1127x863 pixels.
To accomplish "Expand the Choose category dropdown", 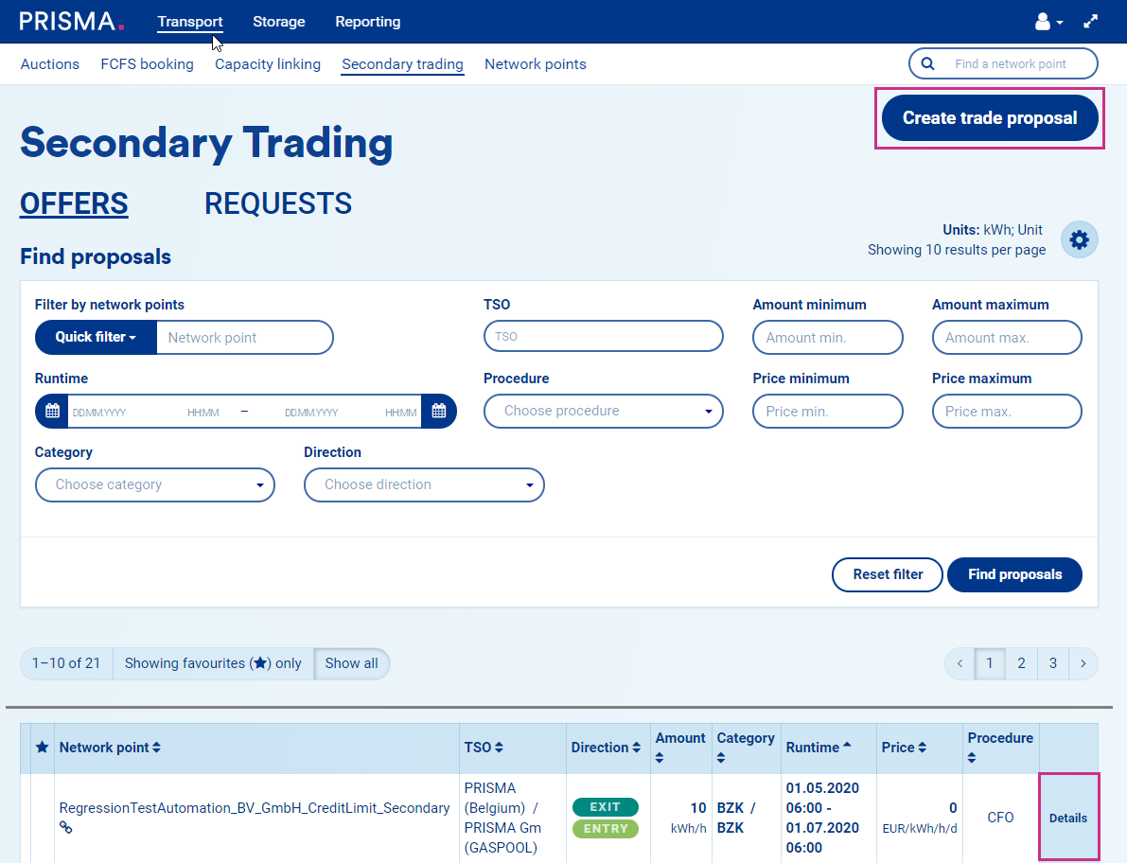I will tap(154, 484).
